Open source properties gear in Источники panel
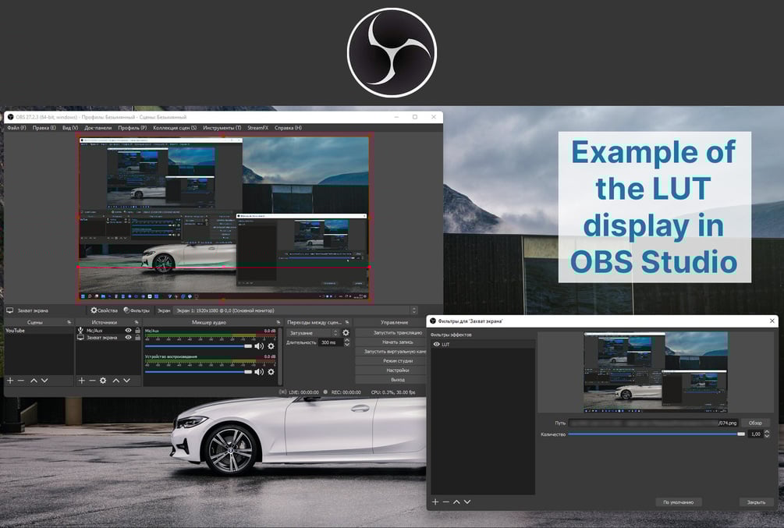Screen dimensions: 784x528 click(x=103, y=381)
